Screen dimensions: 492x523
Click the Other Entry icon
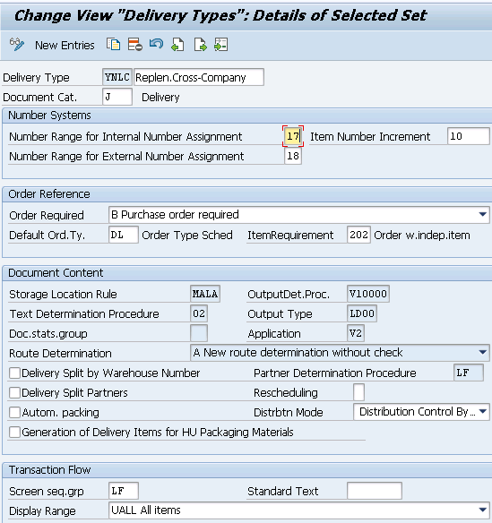click(x=221, y=45)
